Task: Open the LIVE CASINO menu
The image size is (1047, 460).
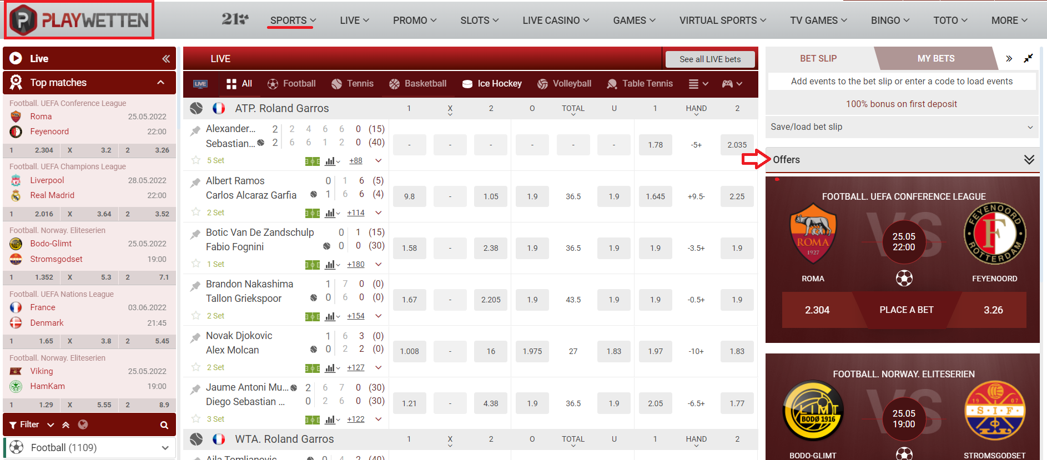Action: pyautogui.click(x=556, y=21)
